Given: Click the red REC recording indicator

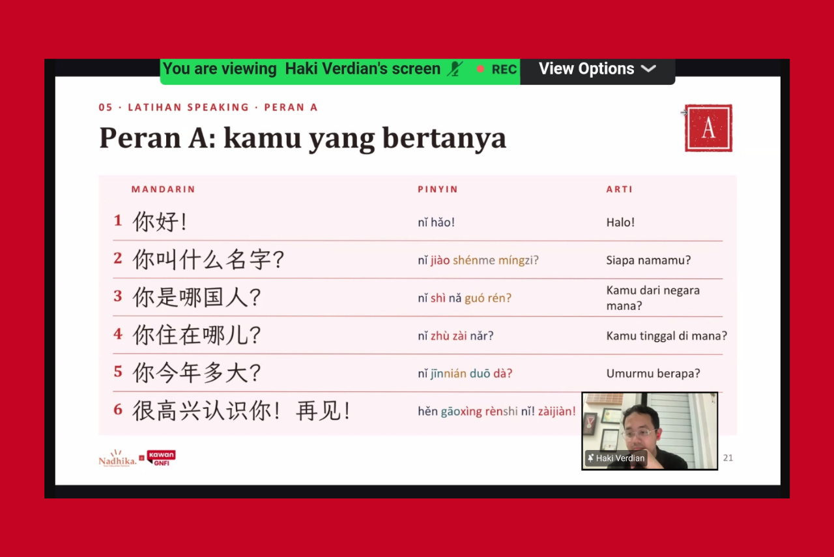Looking at the screenshot, I should pyautogui.click(x=496, y=69).
